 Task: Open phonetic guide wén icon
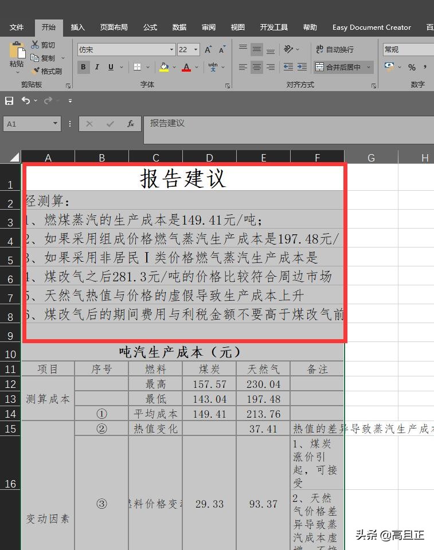[213, 67]
